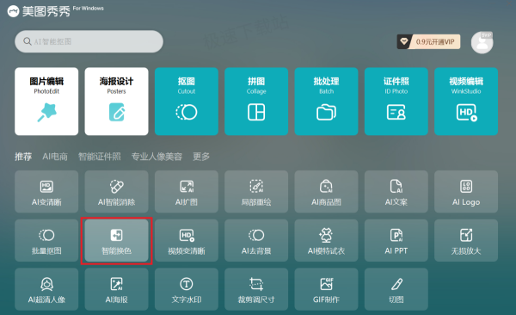Open the 切图 tool
516x315 pixels.
396,289
